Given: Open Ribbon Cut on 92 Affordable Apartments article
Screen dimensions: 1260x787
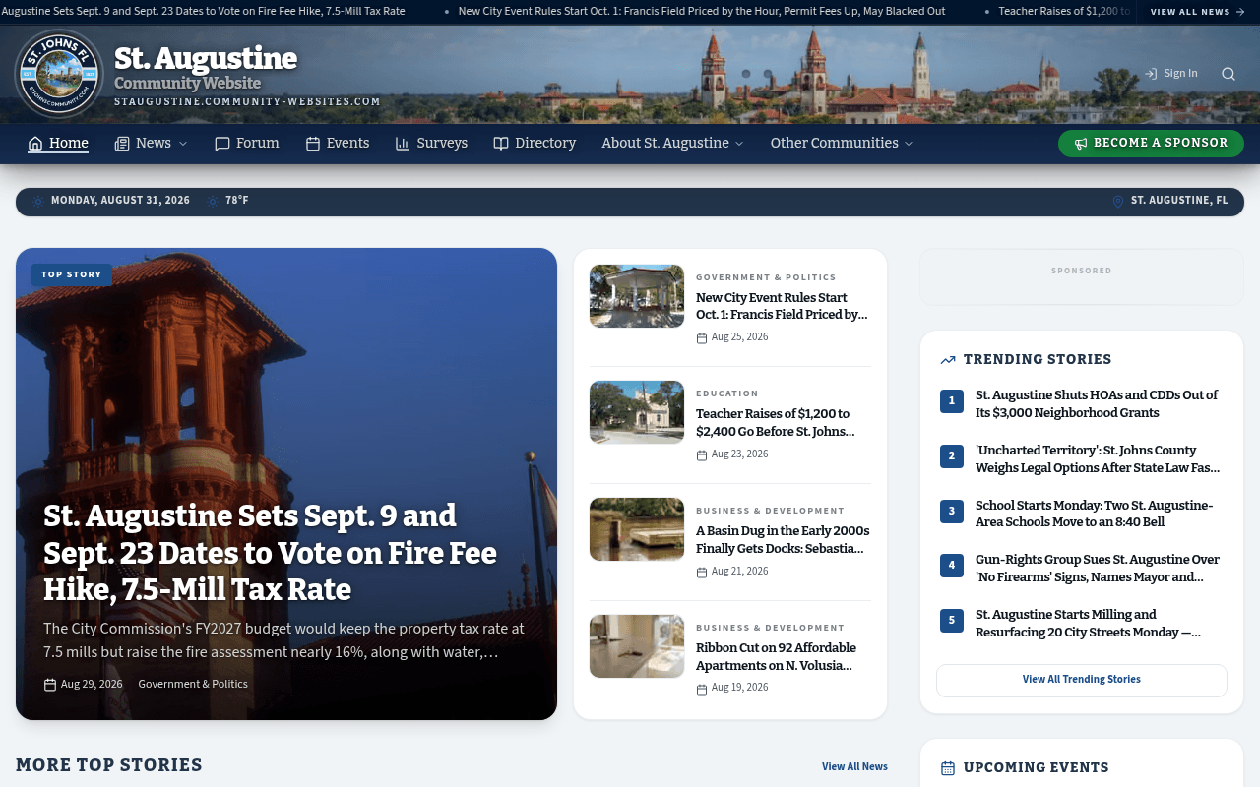Looking at the screenshot, I should [776, 656].
